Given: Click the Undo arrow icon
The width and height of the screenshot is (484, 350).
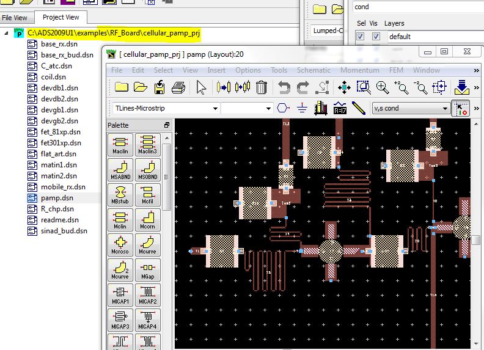Looking at the screenshot, I should pos(284,88).
